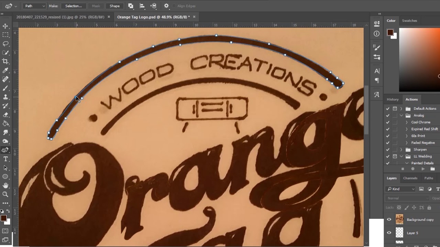Open the Paragraph panel icon

[377, 81]
